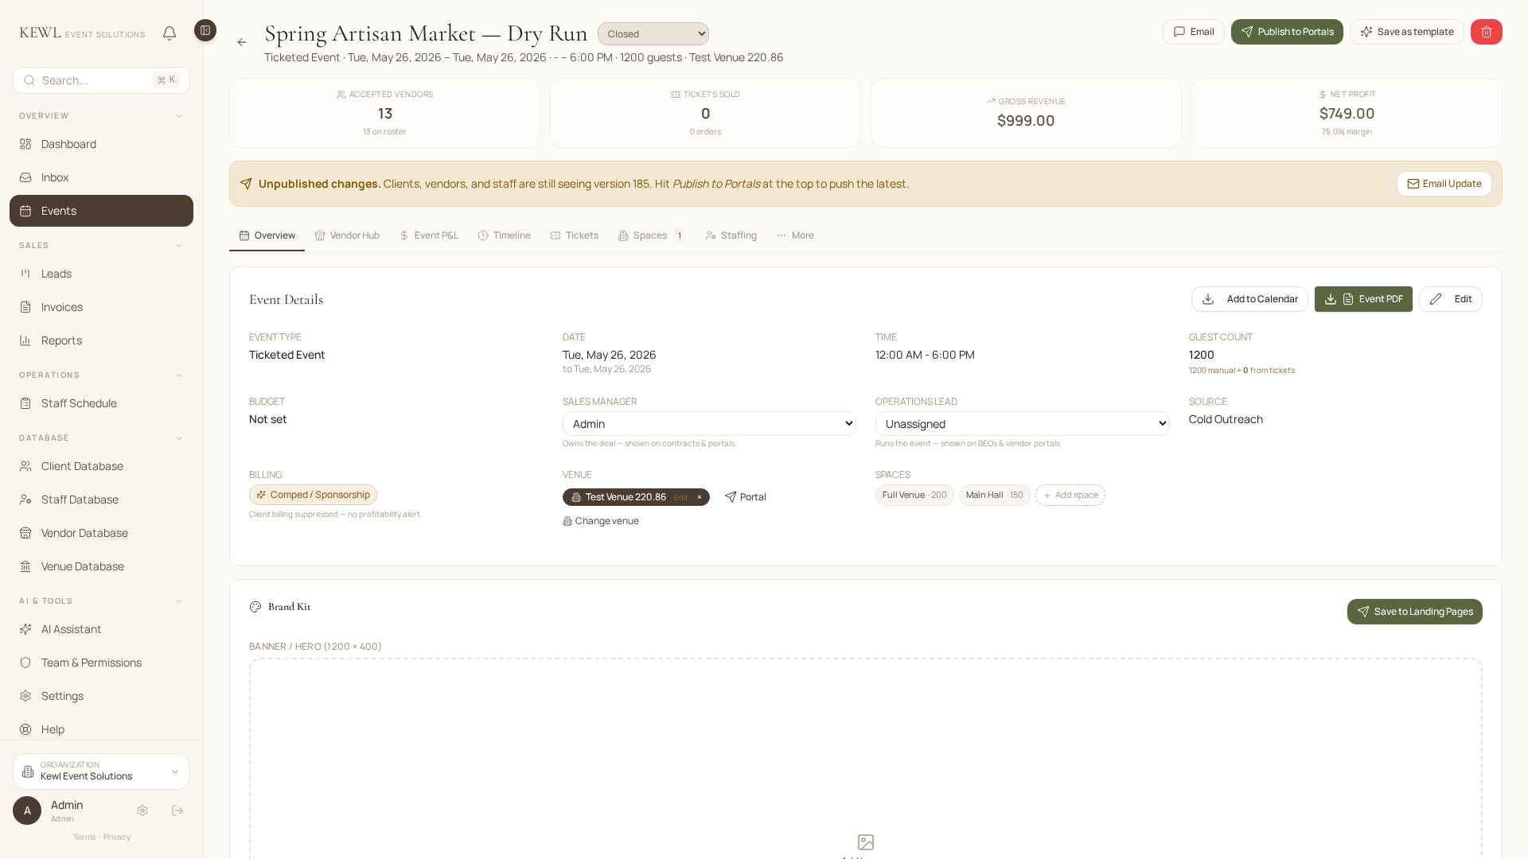Switch to the Event P&L tab
The image size is (1528, 859).
429,235
